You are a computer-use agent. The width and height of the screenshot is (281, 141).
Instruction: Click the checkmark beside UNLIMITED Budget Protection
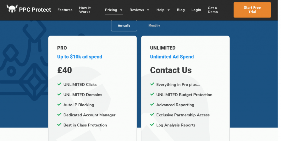152,94
